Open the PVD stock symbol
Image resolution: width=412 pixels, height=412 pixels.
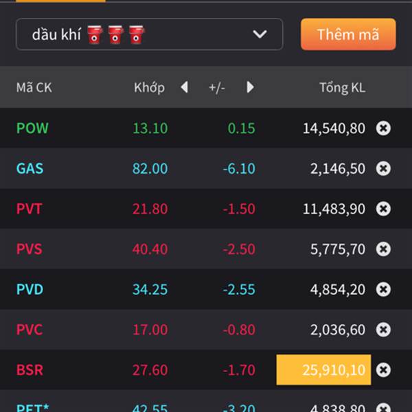pos(30,289)
